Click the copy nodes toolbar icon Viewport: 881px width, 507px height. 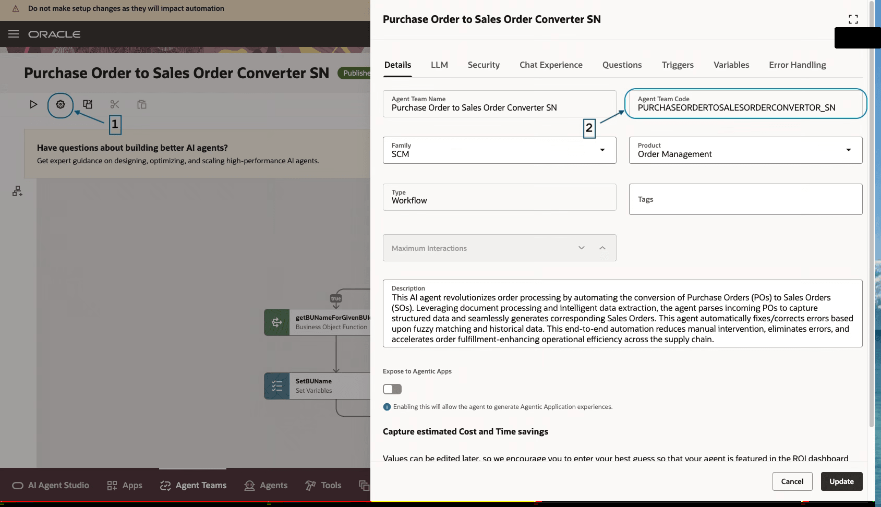(88, 104)
